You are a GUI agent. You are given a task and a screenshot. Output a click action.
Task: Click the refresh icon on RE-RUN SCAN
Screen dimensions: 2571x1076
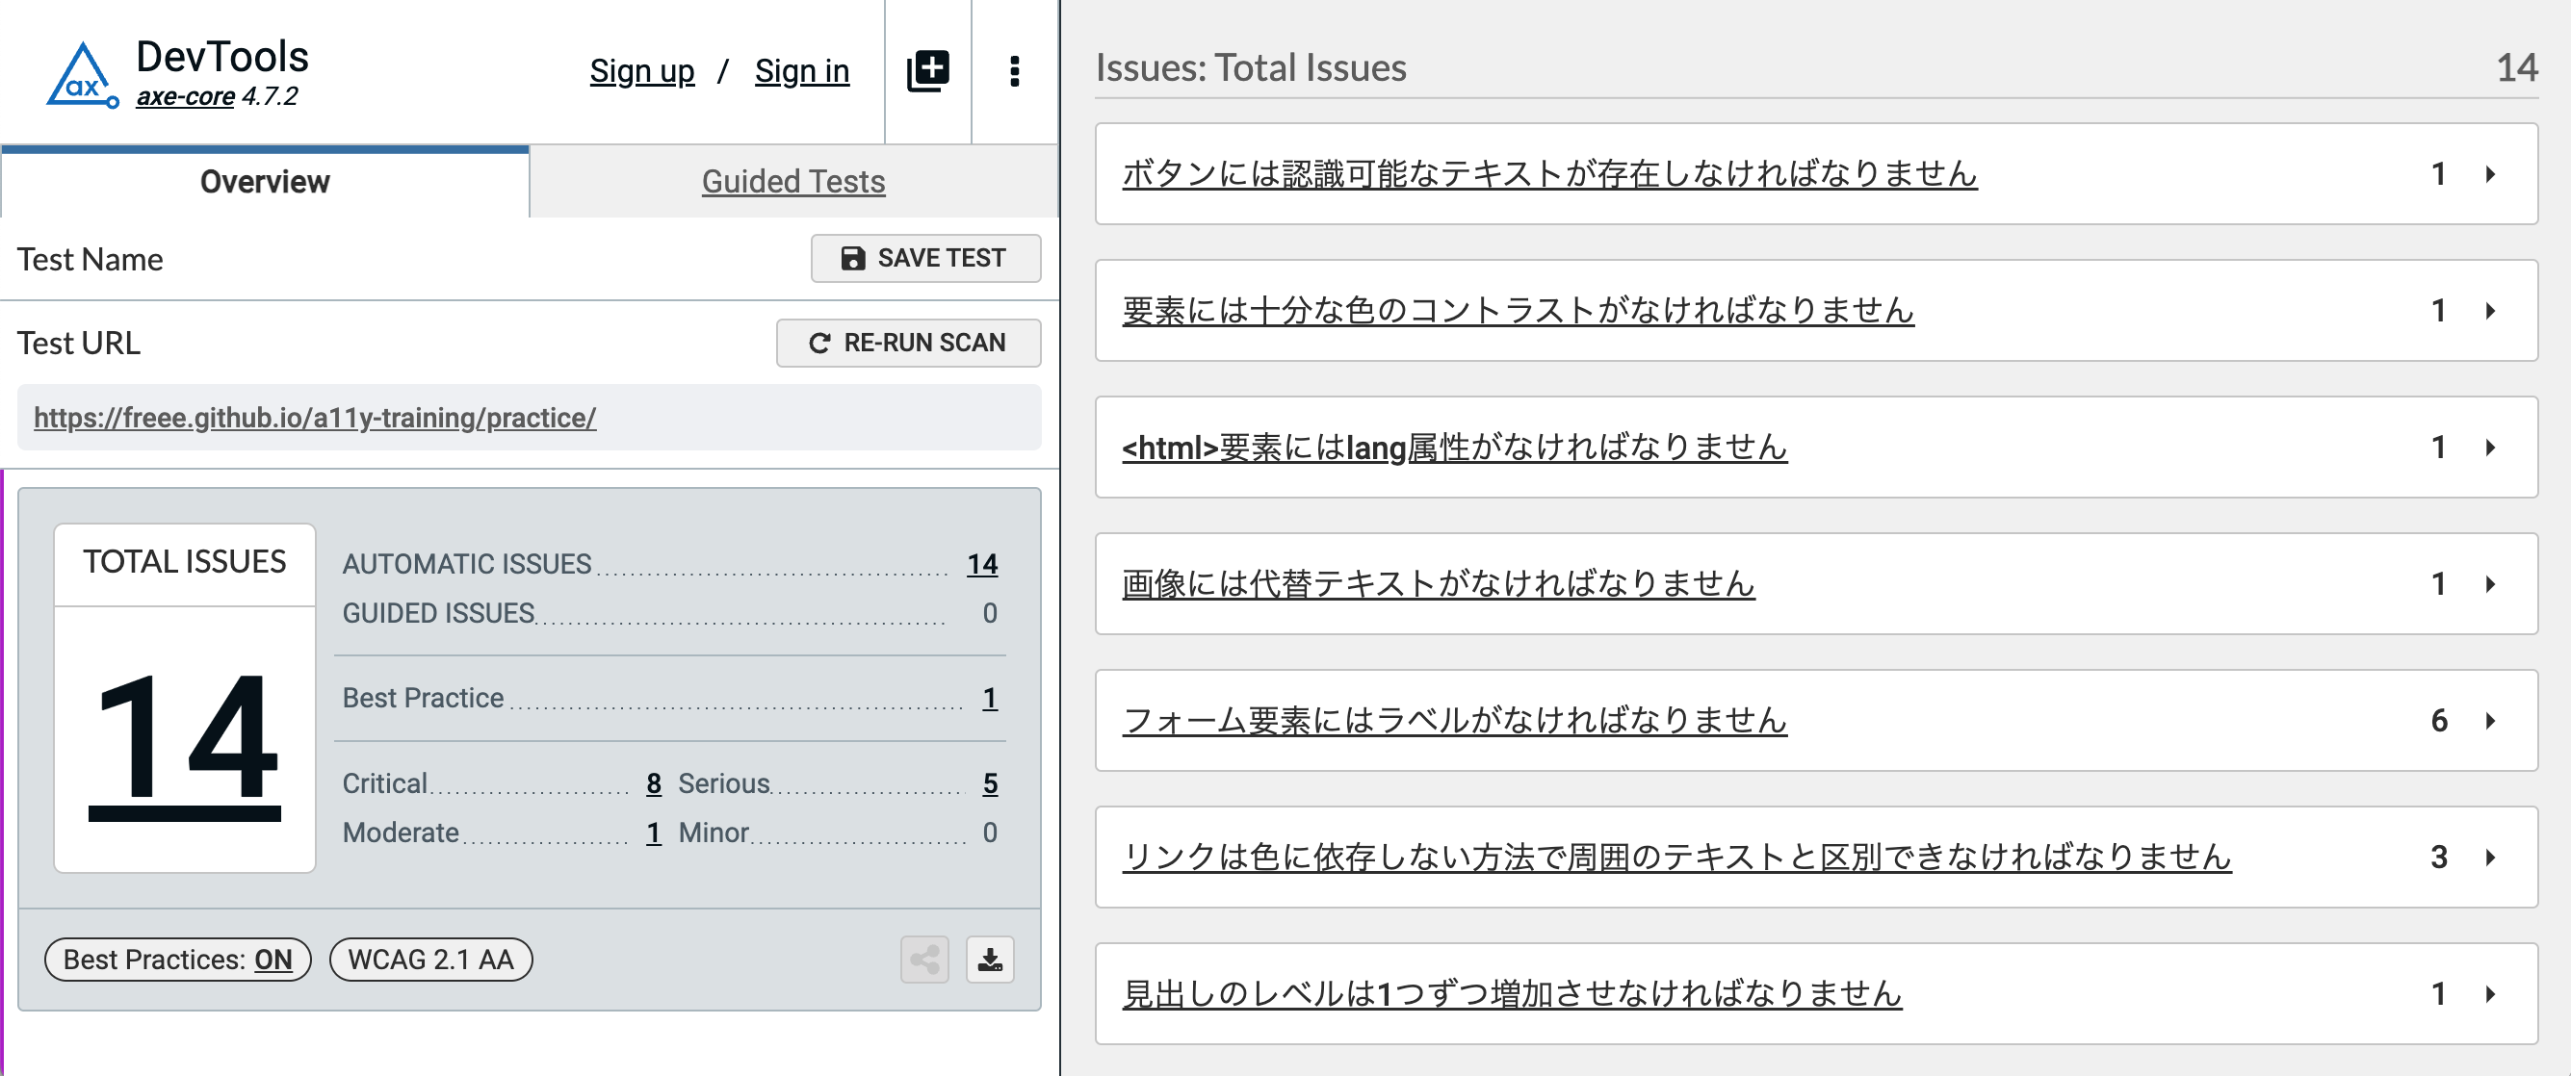pyautogui.click(x=820, y=342)
